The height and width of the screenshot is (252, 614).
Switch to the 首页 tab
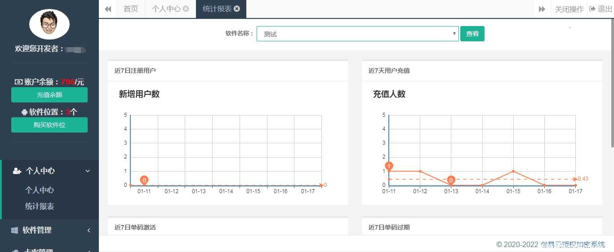coord(131,9)
